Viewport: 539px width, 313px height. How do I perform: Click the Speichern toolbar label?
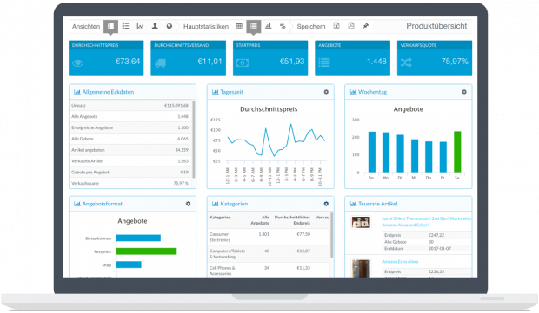[x=311, y=26]
